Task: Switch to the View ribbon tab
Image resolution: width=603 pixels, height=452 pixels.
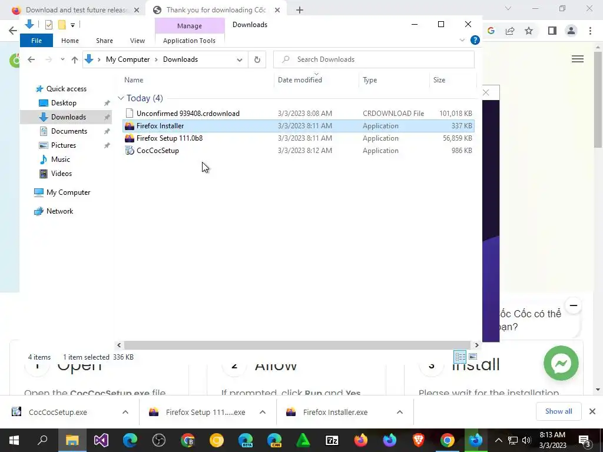Action: [x=137, y=41]
